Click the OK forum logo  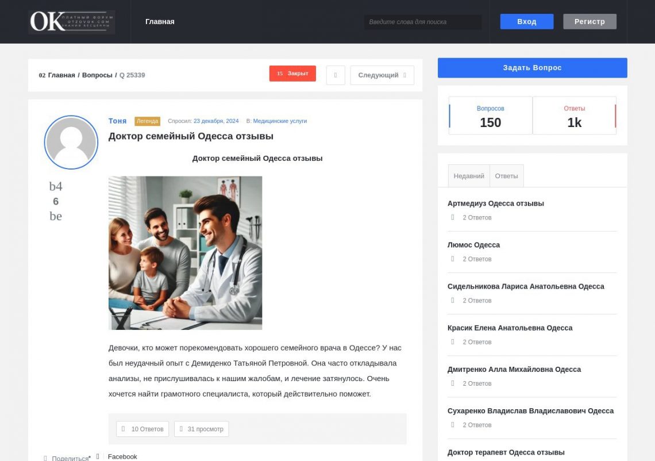(x=72, y=22)
